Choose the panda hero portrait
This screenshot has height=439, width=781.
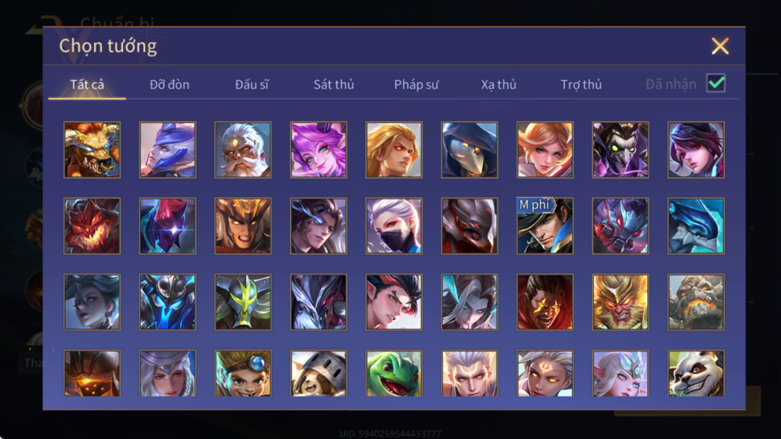click(x=696, y=373)
